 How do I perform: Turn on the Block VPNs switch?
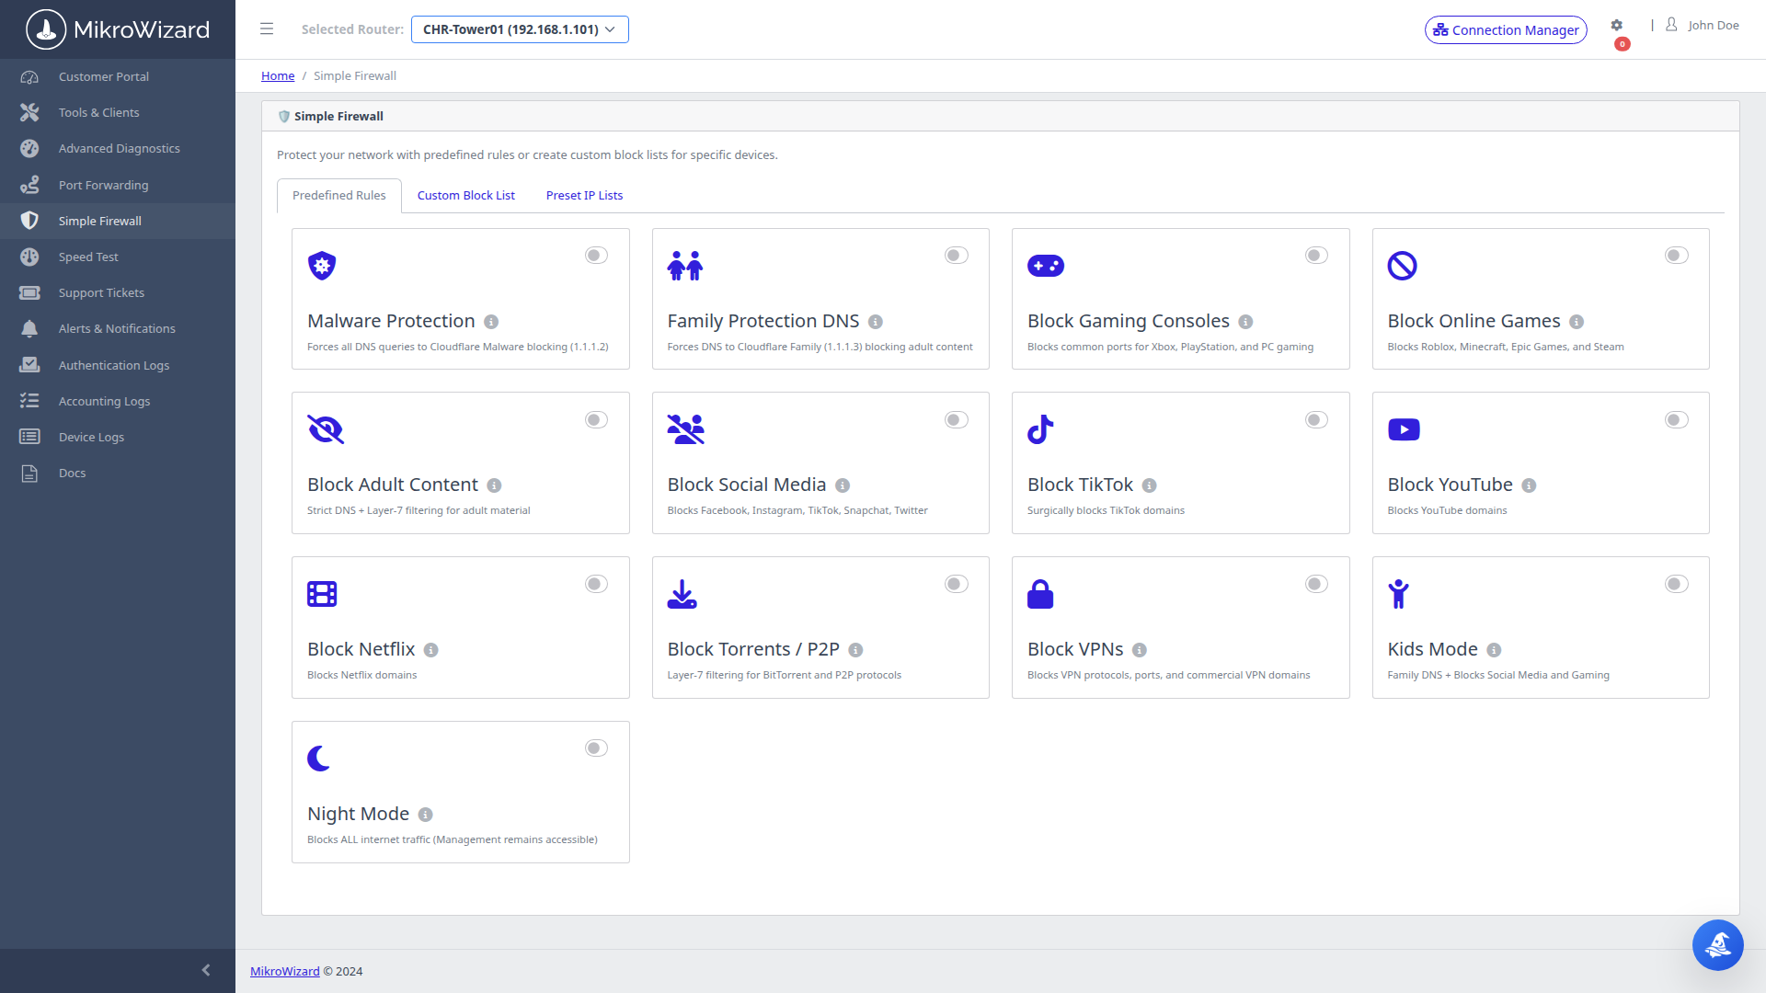1316,584
